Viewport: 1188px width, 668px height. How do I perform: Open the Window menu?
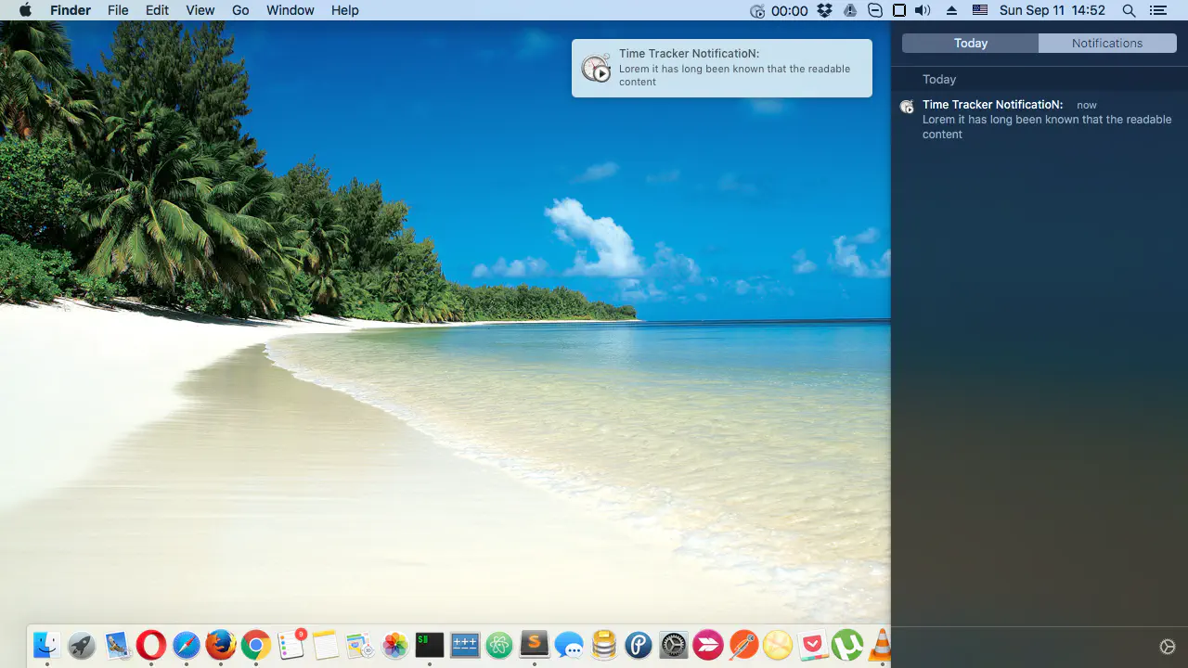pyautogui.click(x=290, y=11)
